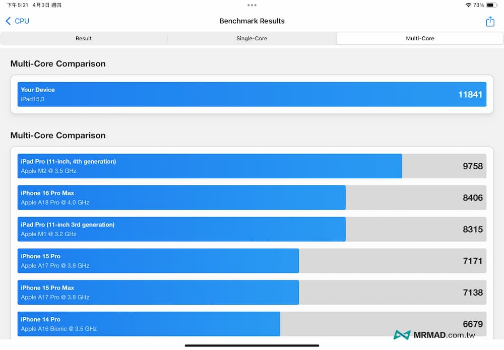Tap the home indicator bar at bottom

coord(252,345)
